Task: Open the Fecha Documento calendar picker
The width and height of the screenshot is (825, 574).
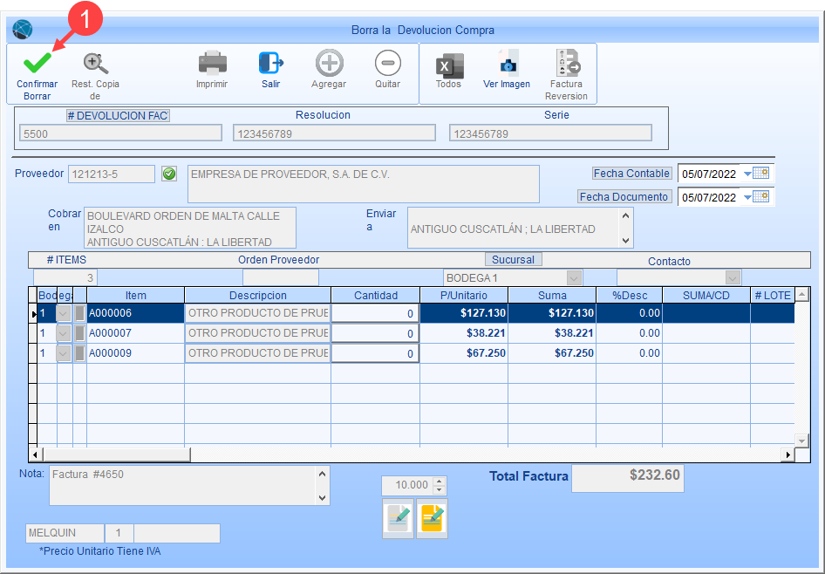Action: [x=760, y=197]
